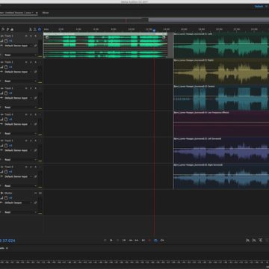Select the green clip on Track 1
Screen dimensions: 269x269
105,46
